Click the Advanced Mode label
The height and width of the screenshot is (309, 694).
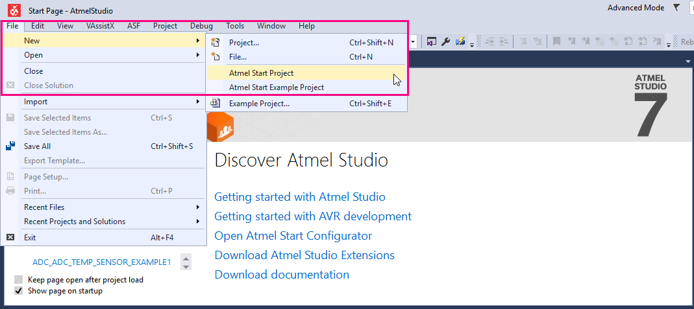pyautogui.click(x=636, y=8)
